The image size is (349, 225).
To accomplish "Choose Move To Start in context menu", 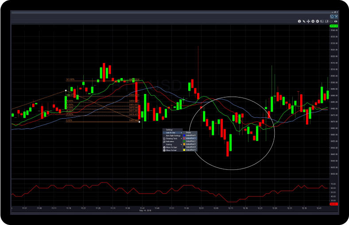I will pos(171,147).
